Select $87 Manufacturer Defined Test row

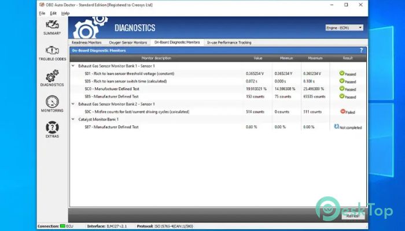[218, 127]
